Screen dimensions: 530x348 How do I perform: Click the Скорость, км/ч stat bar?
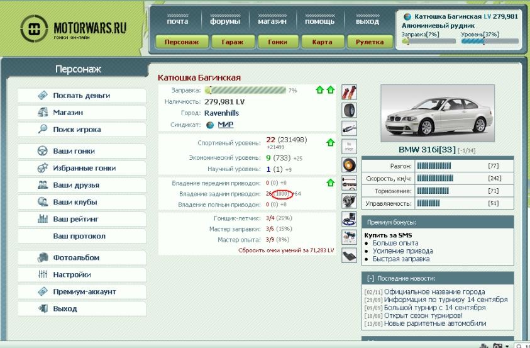tap(435, 178)
